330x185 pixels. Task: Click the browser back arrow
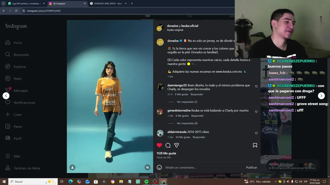4,11
